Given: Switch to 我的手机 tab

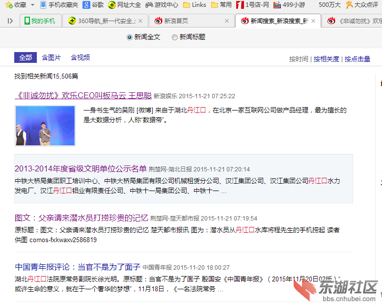Looking at the screenshot, I should coord(40,21).
